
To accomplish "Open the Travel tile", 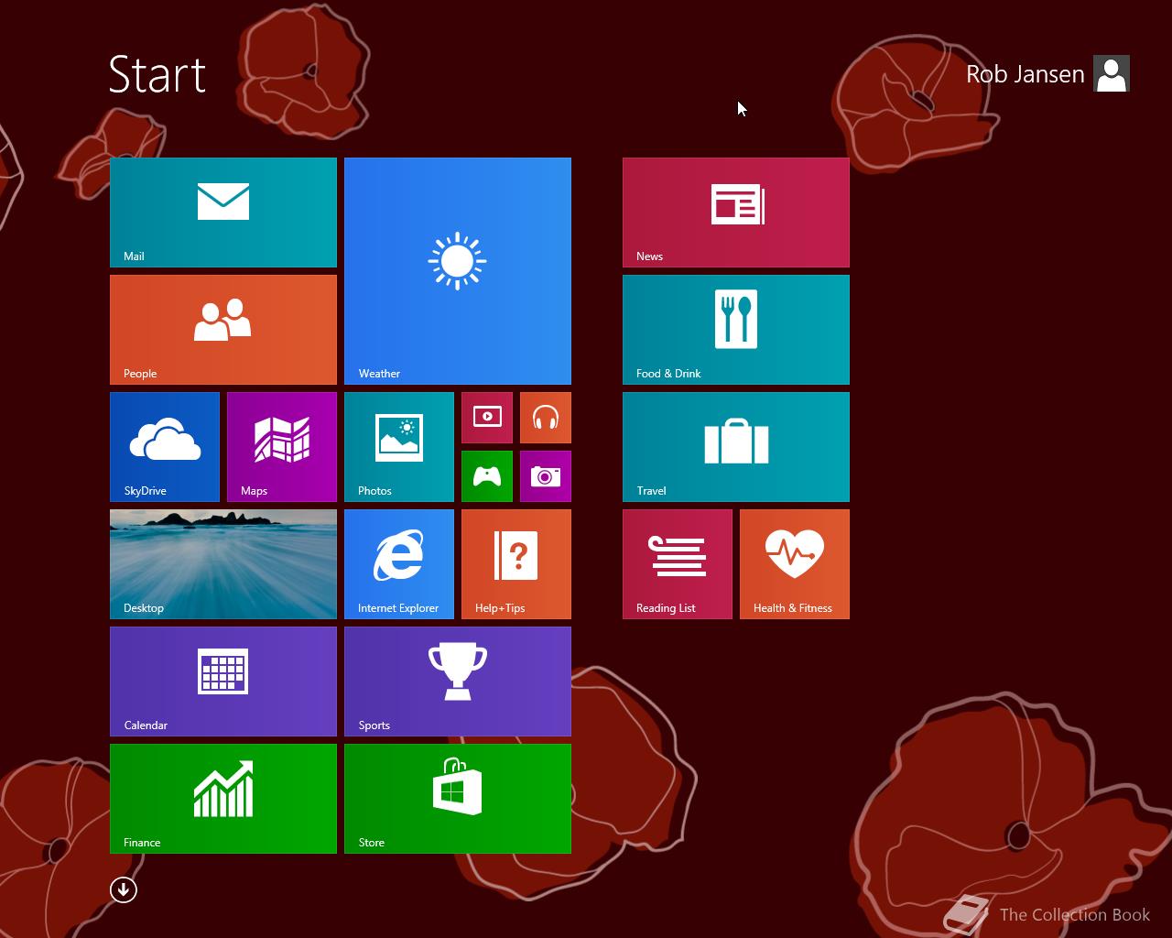I will (736, 447).
